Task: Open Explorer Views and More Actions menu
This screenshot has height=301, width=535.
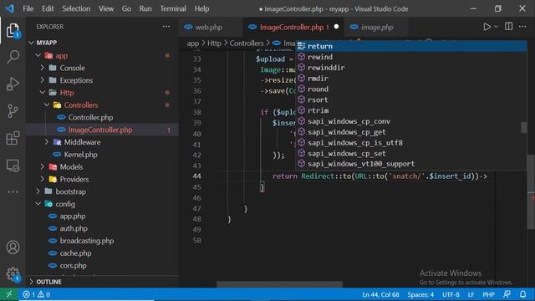Action: click(x=166, y=27)
